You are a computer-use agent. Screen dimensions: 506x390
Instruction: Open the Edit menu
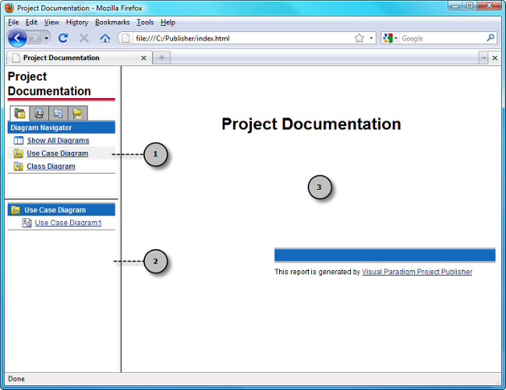coord(31,23)
